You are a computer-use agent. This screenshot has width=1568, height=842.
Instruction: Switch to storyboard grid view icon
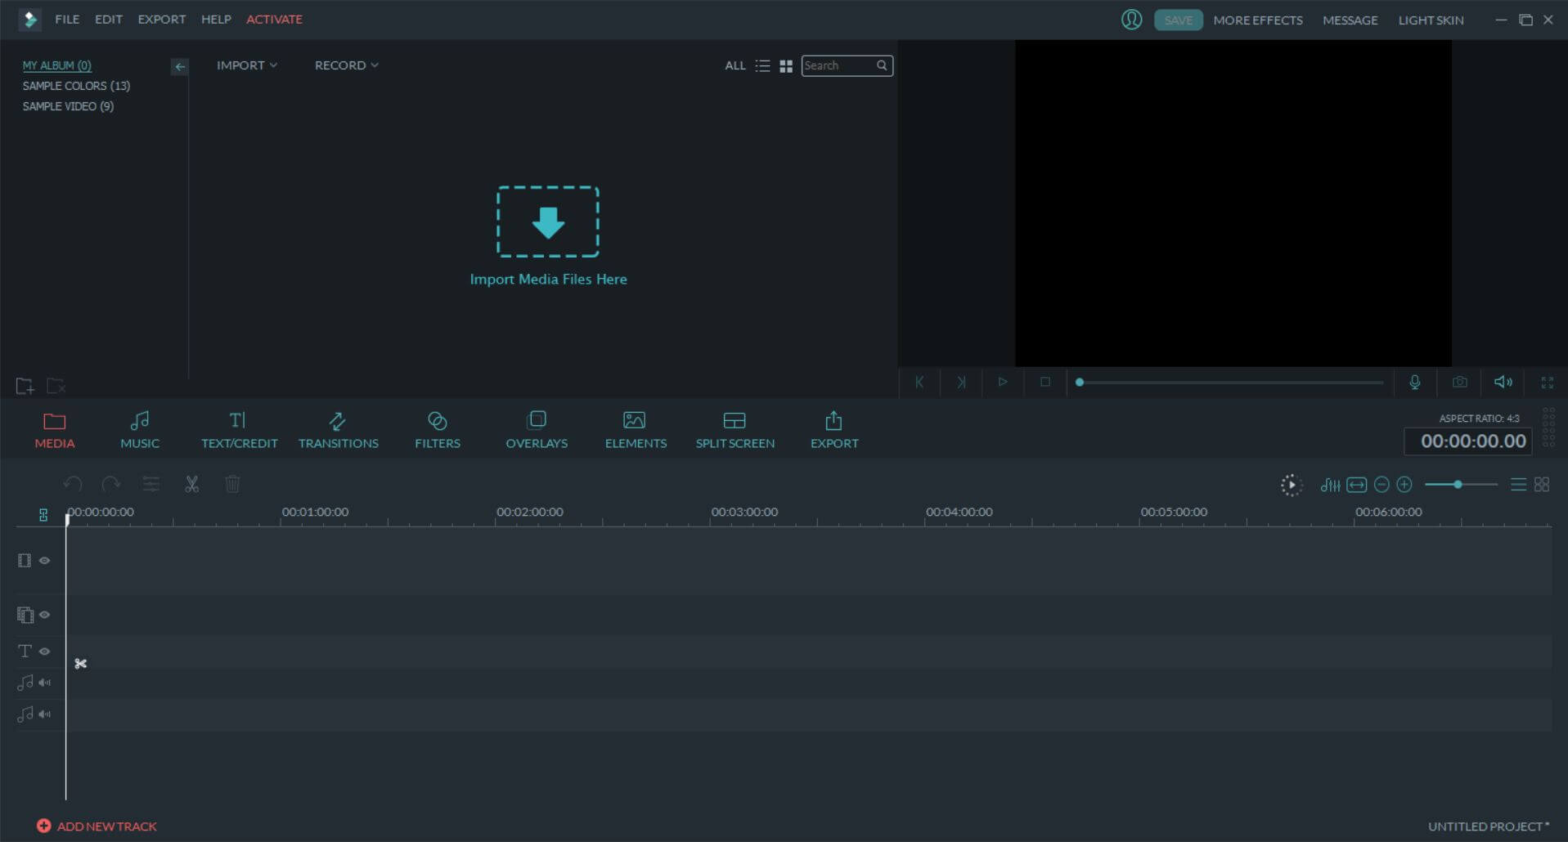[1542, 485]
